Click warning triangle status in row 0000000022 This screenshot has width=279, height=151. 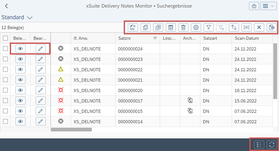pos(61,69)
